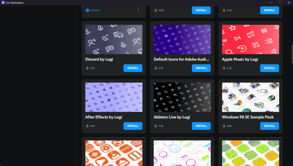Click download count icon under Apple Music by Logi

(x=224, y=68)
